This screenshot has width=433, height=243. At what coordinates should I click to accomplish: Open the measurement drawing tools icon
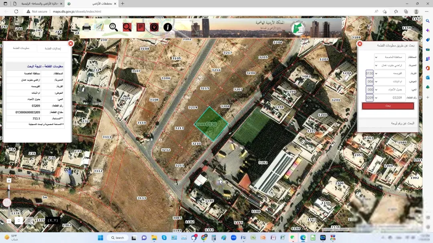100,27
